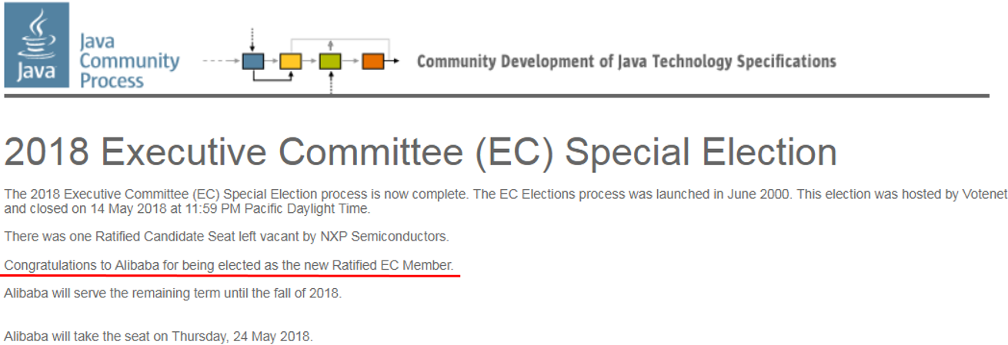Click the red underline beneath Congratulations sentence
1008x345 pixels.
coord(231,275)
